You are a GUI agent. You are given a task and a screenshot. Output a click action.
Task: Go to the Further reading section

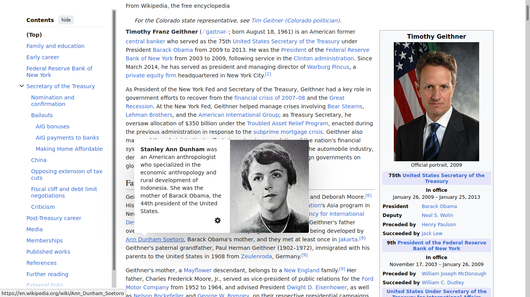click(47, 274)
